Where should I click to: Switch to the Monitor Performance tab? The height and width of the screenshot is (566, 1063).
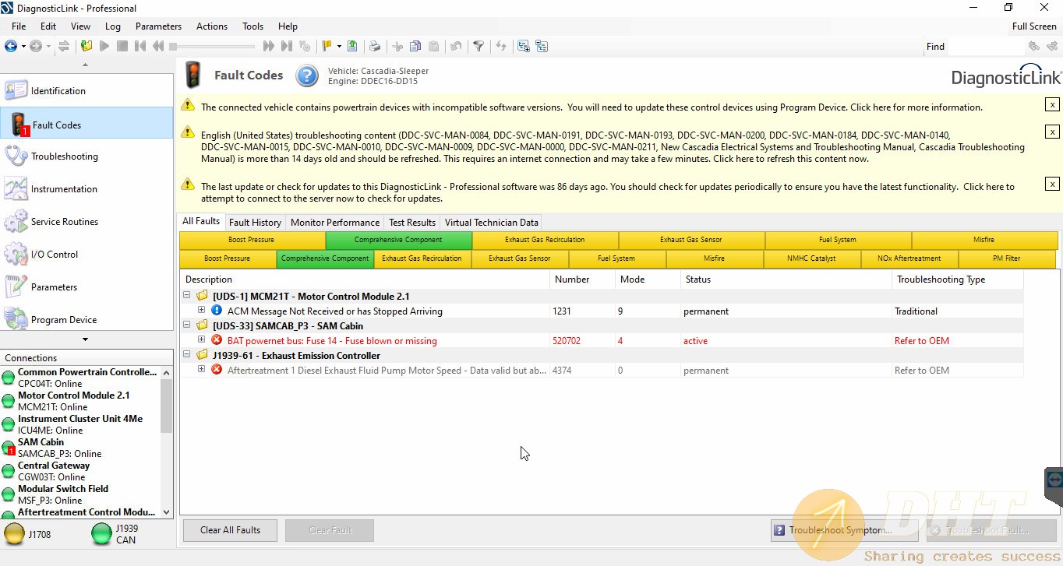[335, 222]
